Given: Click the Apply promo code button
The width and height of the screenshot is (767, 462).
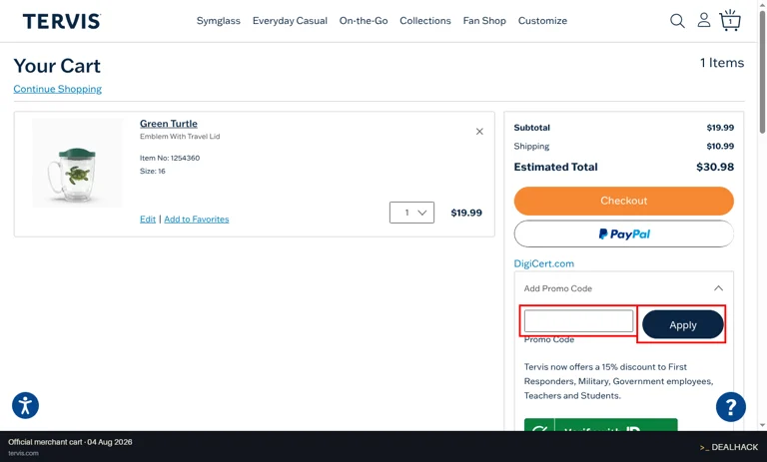Looking at the screenshot, I should pos(682,325).
